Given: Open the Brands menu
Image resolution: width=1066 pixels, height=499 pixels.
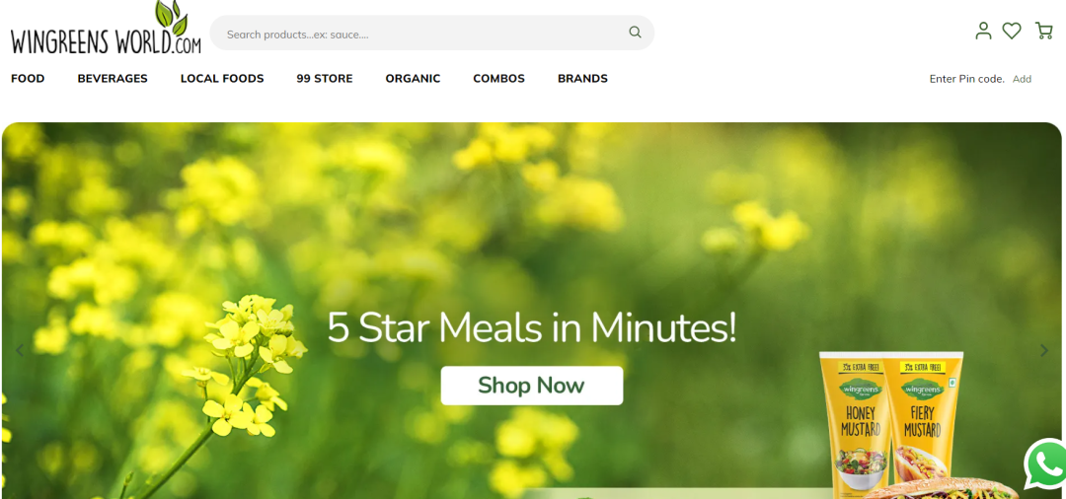Looking at the screenshot, I should coord(582,79).
